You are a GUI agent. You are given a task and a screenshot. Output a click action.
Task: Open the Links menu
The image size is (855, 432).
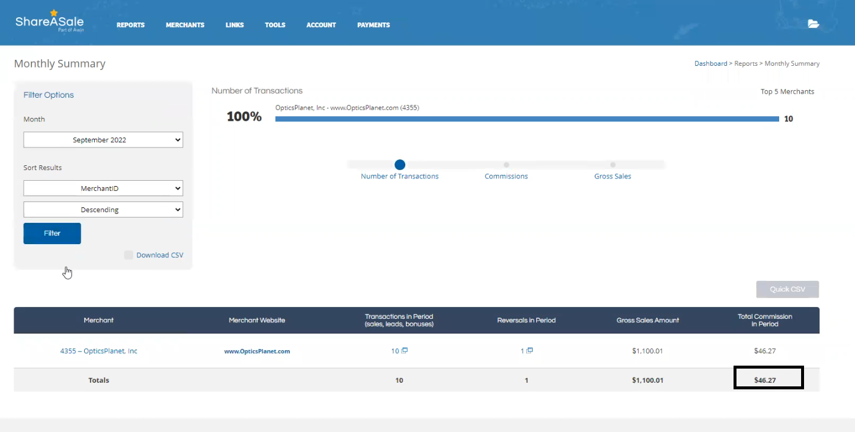coord(235,25)
